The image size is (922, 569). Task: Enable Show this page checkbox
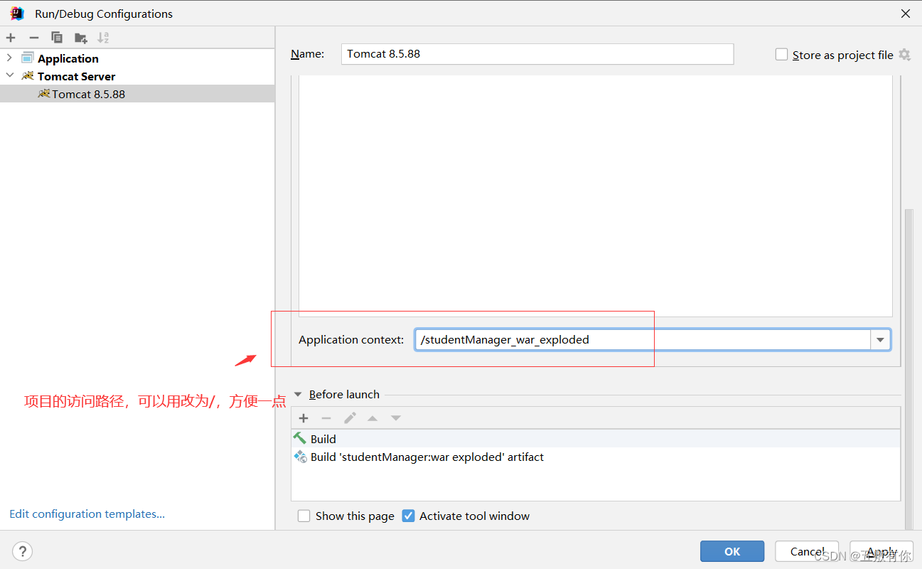click(304, 516)
